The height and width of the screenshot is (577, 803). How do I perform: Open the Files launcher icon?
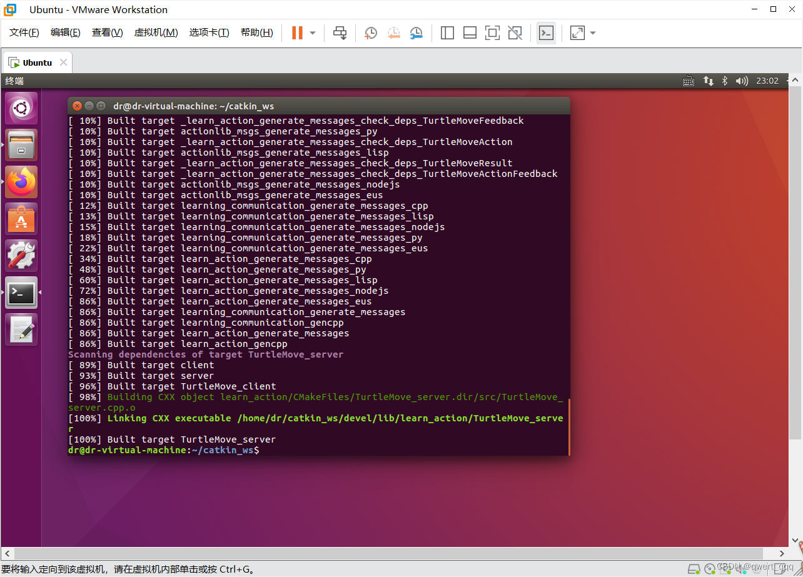click(21, 145)
